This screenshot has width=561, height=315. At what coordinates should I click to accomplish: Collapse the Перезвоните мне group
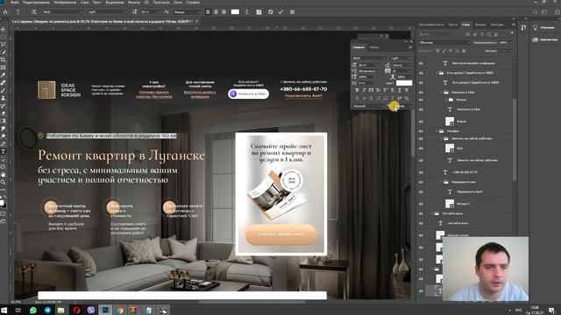442,182
